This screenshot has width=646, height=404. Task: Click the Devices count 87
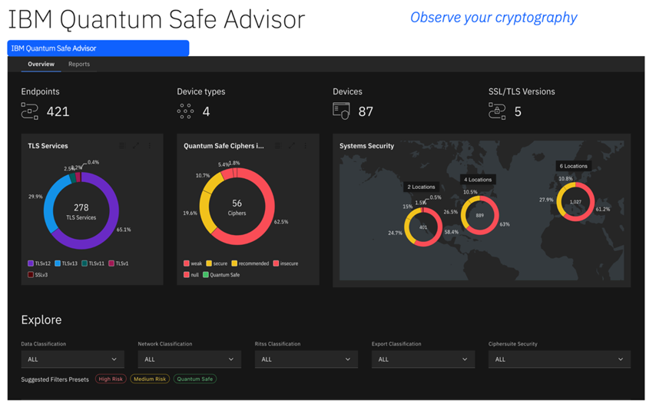point(366,111)
